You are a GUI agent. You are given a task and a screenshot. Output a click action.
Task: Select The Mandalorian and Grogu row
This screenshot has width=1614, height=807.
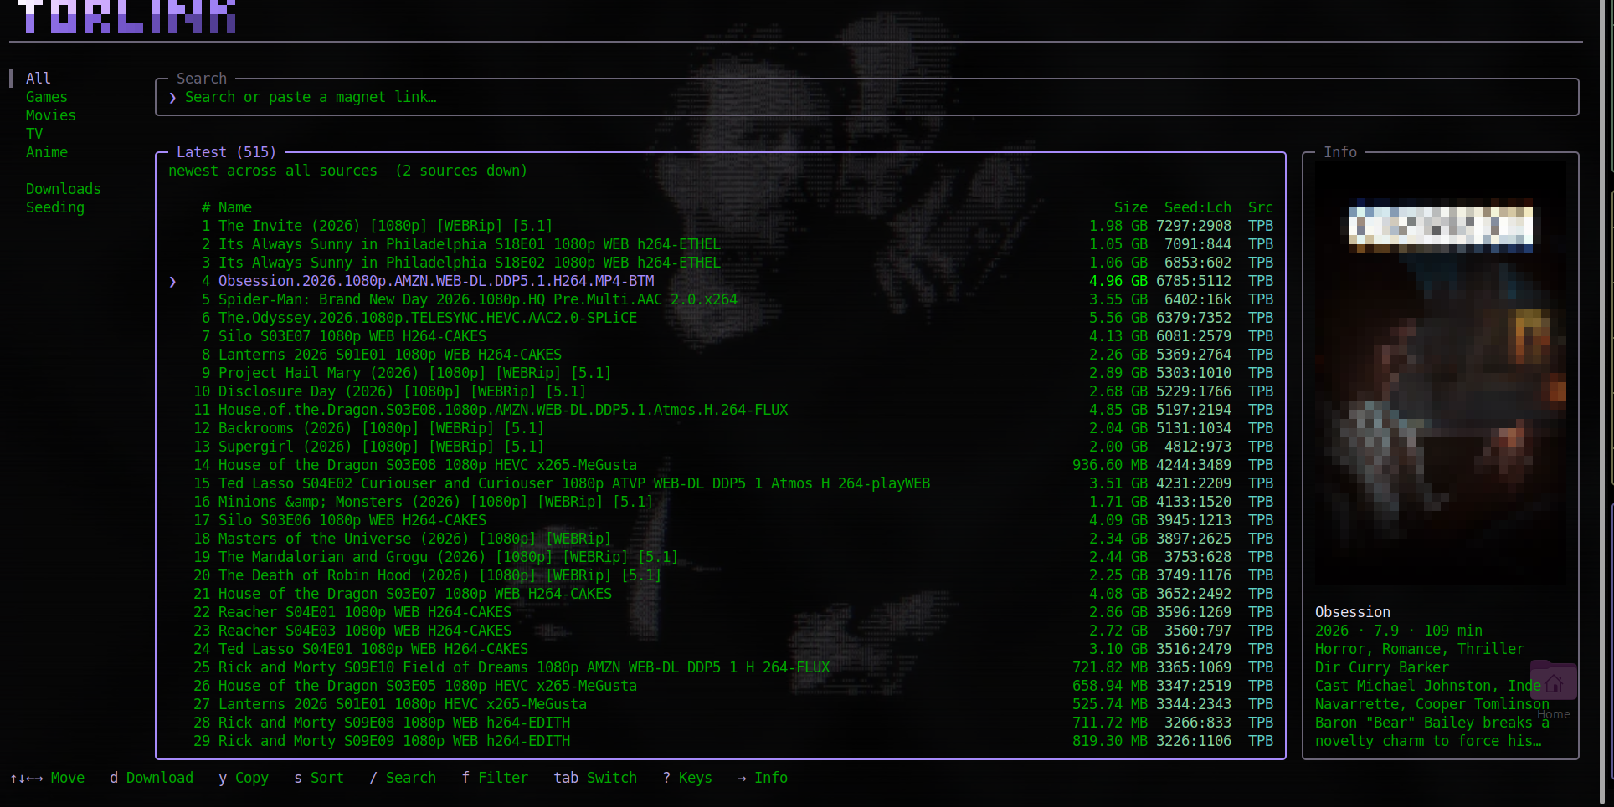pyautogui.click(x=721, y=557)
